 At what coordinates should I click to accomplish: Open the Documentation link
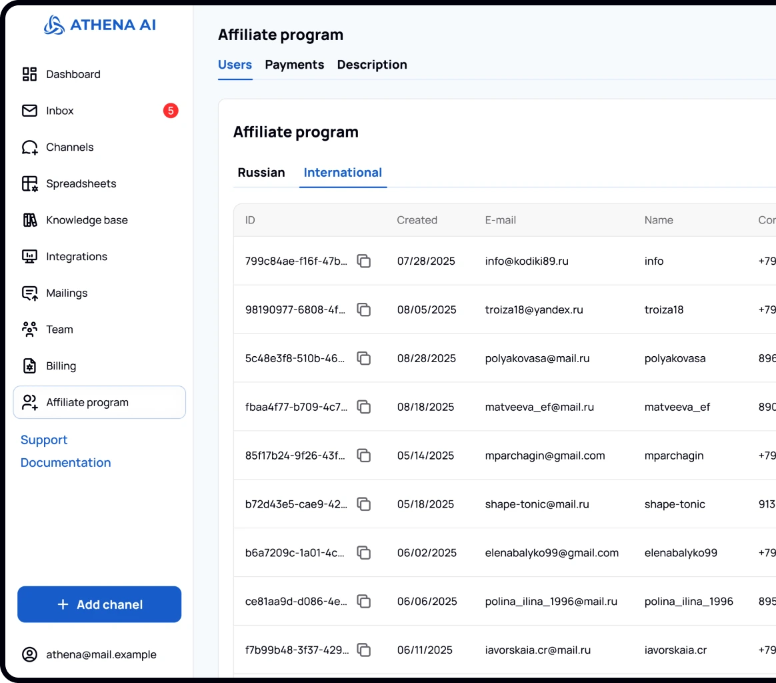tap(65, 462)
